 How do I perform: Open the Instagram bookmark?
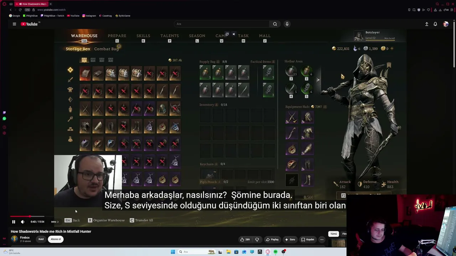[89, 16]
